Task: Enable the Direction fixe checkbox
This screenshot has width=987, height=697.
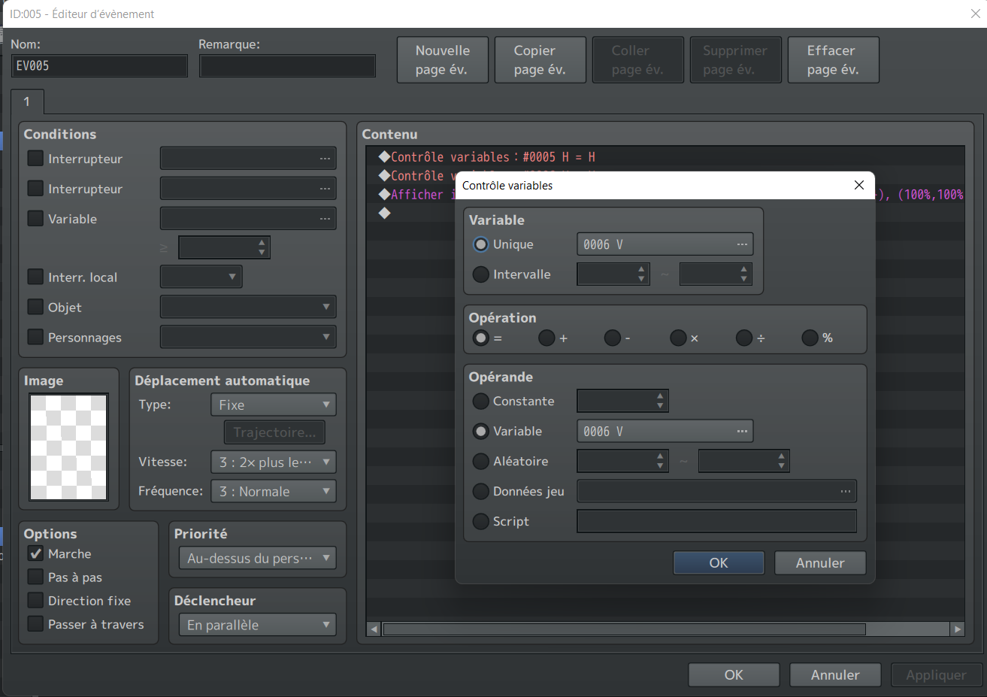Action: (x=35, y=601)
